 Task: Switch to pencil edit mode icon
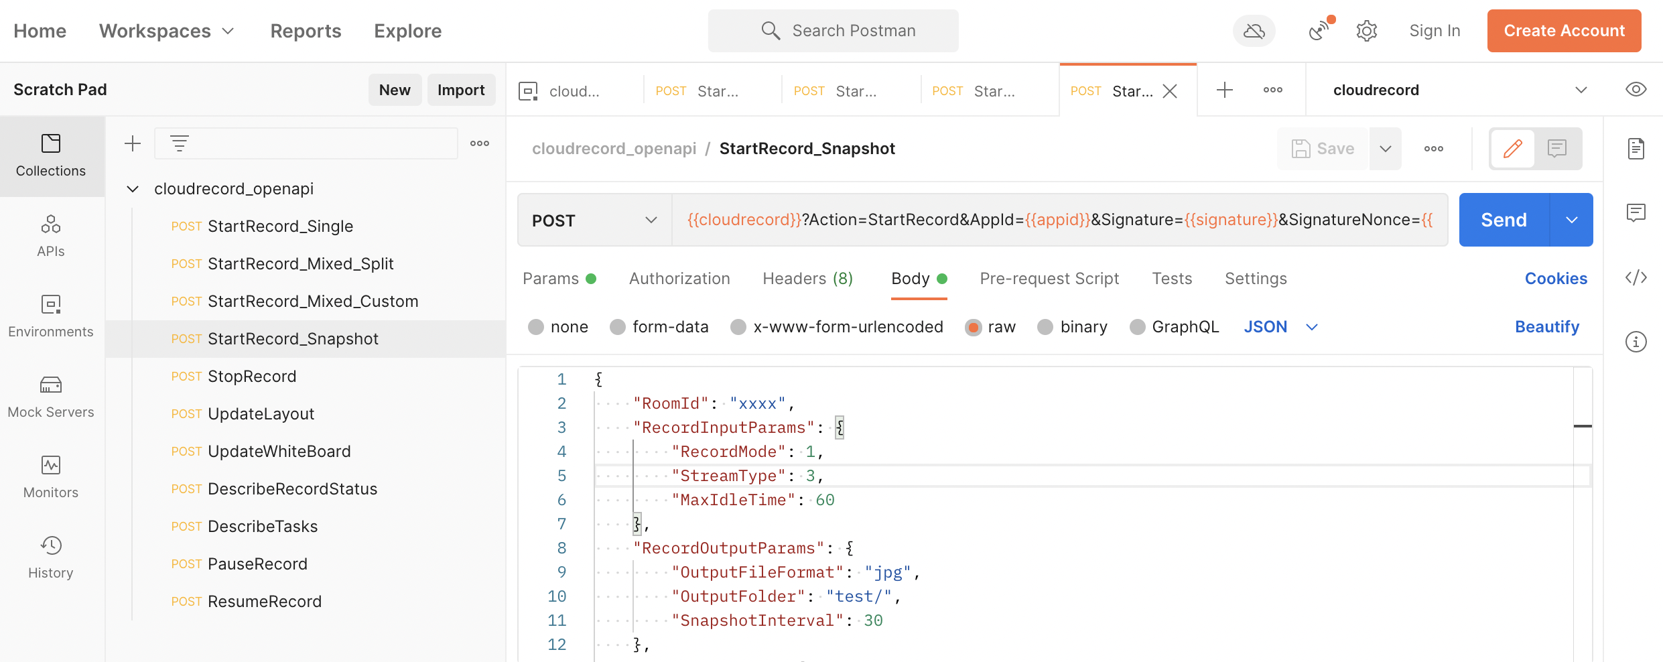click(x=1512, y=149)
